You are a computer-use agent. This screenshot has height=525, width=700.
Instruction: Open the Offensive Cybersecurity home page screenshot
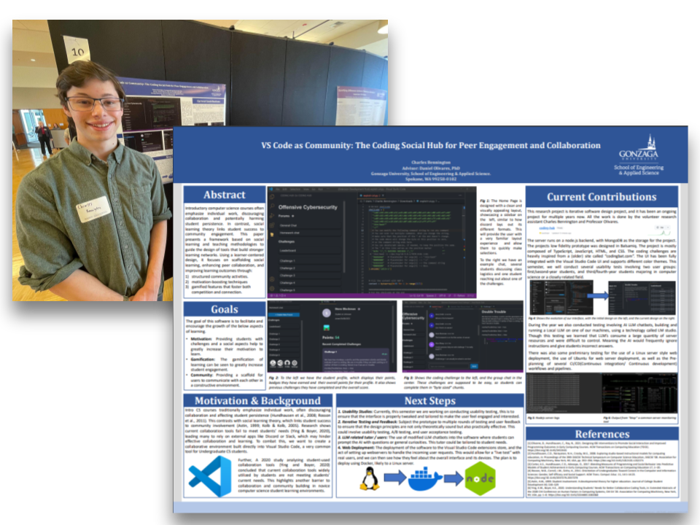coord(371,242)
